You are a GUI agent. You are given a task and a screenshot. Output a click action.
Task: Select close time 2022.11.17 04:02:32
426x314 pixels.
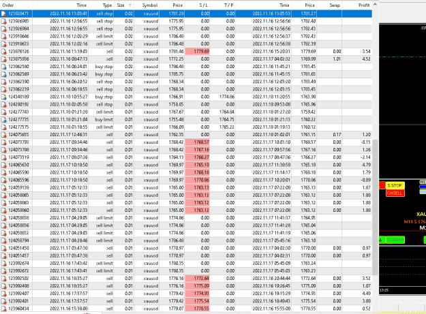pos(271,59)
